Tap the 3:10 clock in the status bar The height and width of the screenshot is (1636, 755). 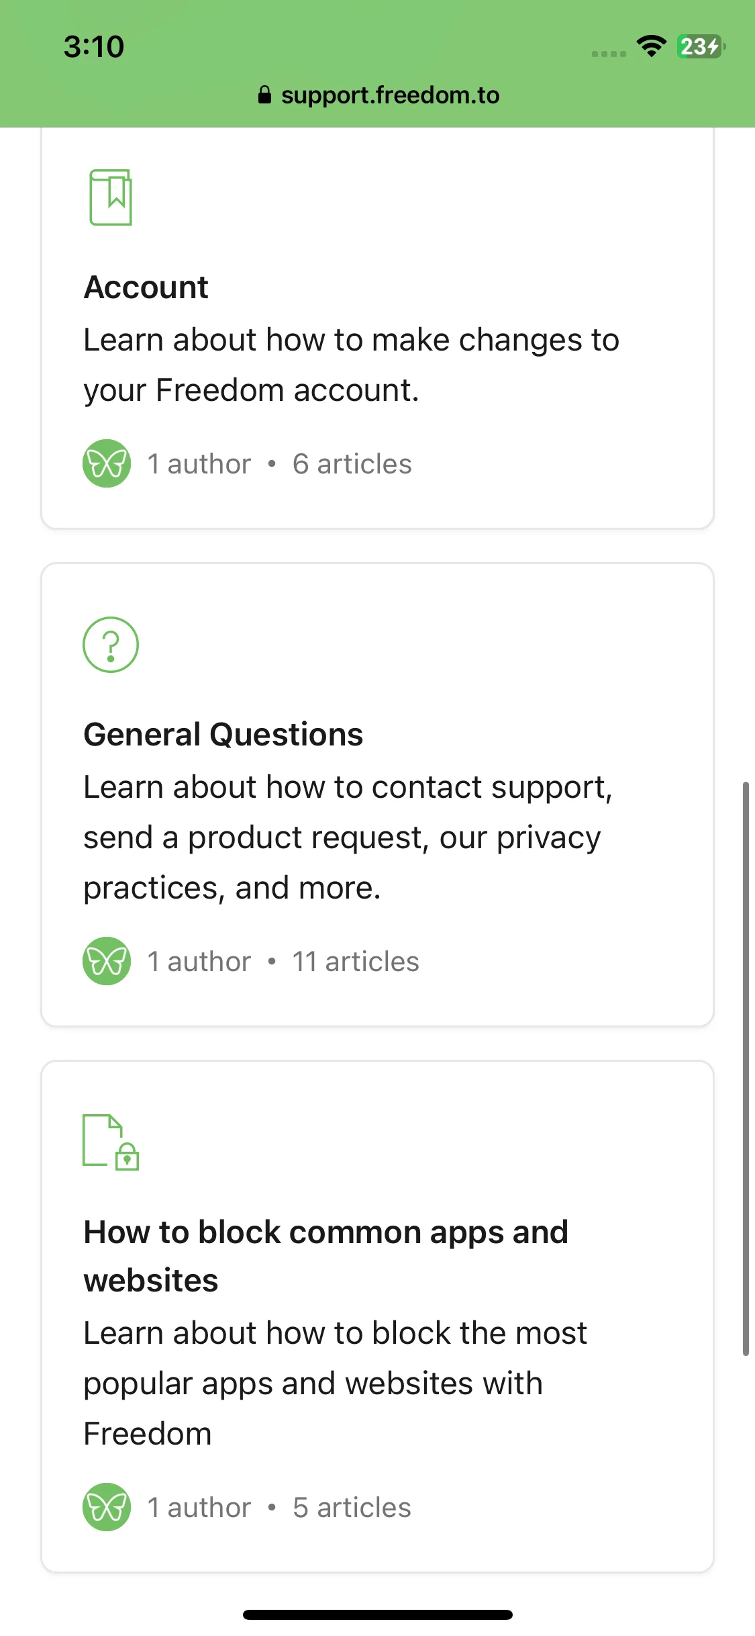point(94,47)
